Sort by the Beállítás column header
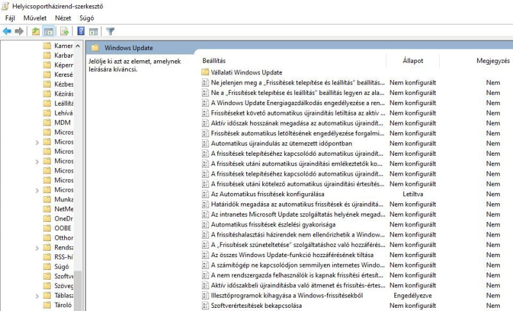The image size is (513, 311). [214, 60]
